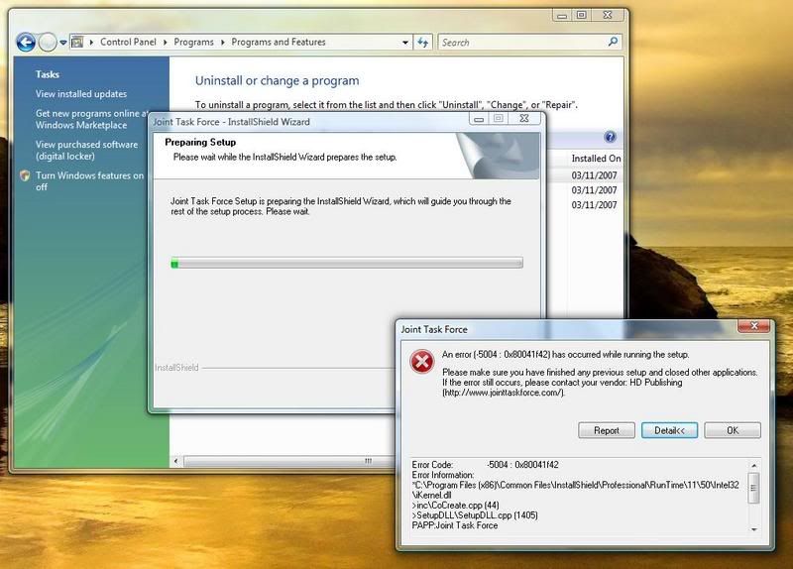793x569 pixels.
Task: Click the jointtaskforce.com URL in error message
Action: tap(504, 393)
